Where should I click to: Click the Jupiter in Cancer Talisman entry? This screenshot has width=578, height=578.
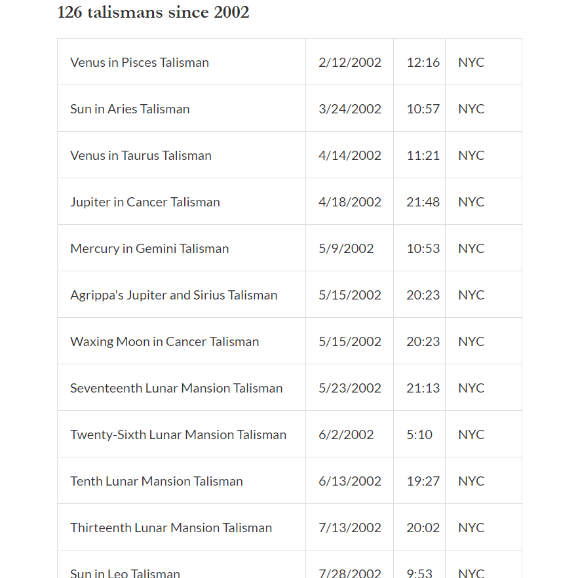click(145, 202)
